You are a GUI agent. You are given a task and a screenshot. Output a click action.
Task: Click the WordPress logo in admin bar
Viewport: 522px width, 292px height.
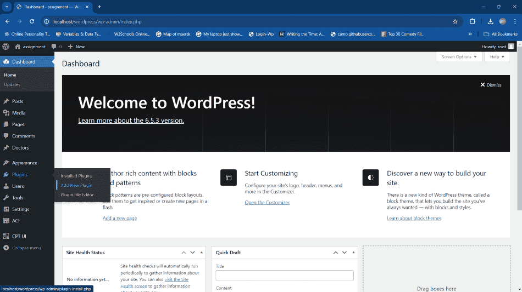tap(5, 47)
